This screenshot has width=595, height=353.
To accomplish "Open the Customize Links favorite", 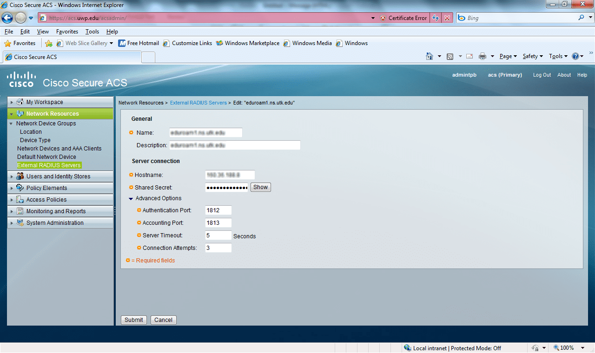I will click(187, 43).
